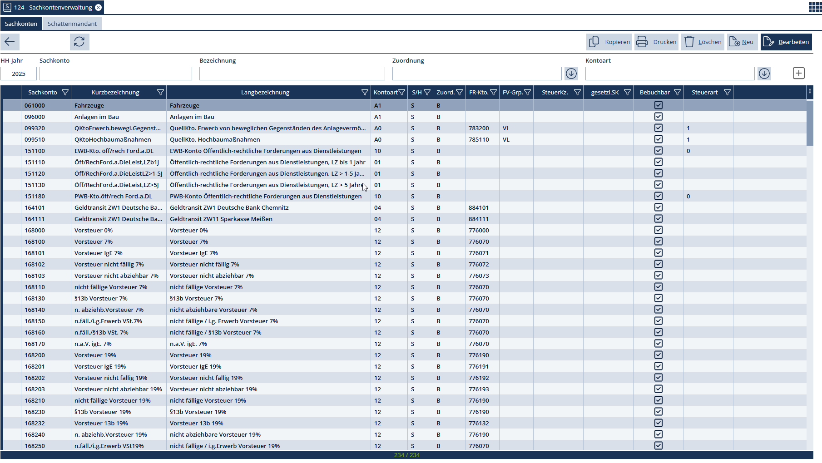
Task: Click the back arrow icon
Action: click(10, 42)
